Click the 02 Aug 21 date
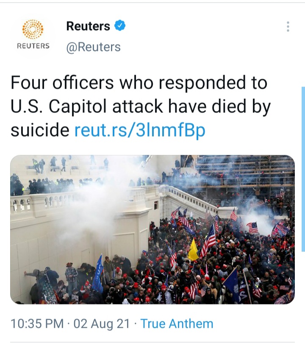This screenshot has height=346, width=305. click(x=102, y=324)
